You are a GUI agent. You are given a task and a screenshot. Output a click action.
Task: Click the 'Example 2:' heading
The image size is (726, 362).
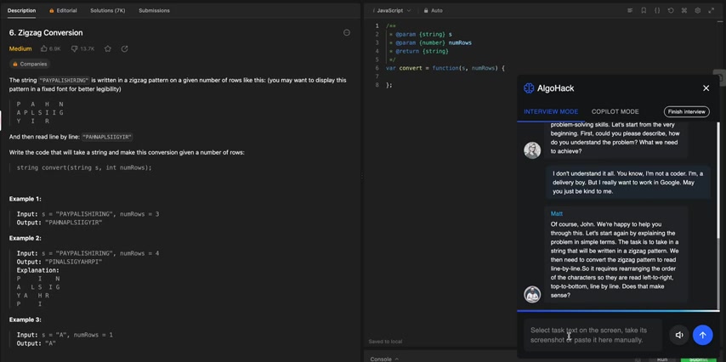(x=26, y=238)
